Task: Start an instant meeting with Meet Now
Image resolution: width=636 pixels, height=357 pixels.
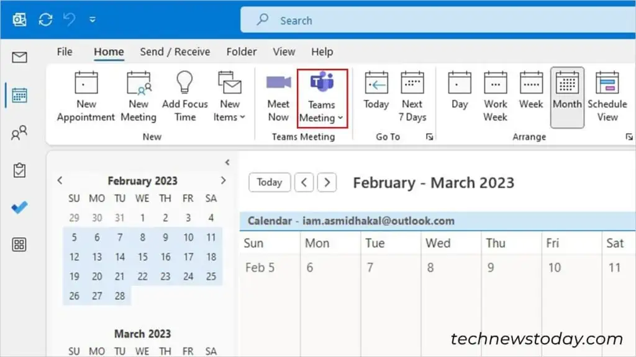Action: pos(278,96)
